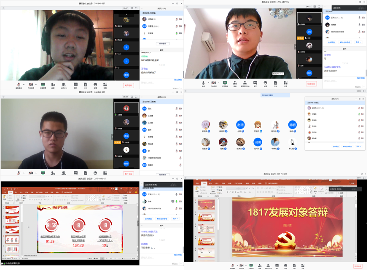368x272 pixels.
Task: Open 成员(23) list in headphones speaker's window
Action: [64, 85]
